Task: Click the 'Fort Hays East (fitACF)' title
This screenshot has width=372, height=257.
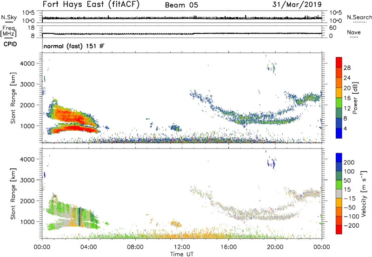Action: coord(91,5)
